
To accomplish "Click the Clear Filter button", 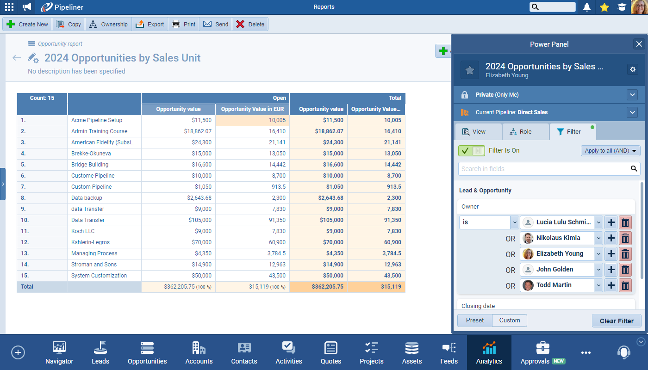I will (617, 321).
